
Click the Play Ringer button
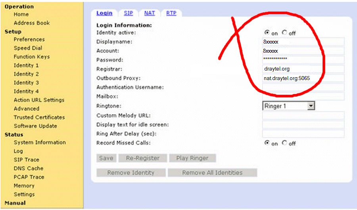pos(192,158)
